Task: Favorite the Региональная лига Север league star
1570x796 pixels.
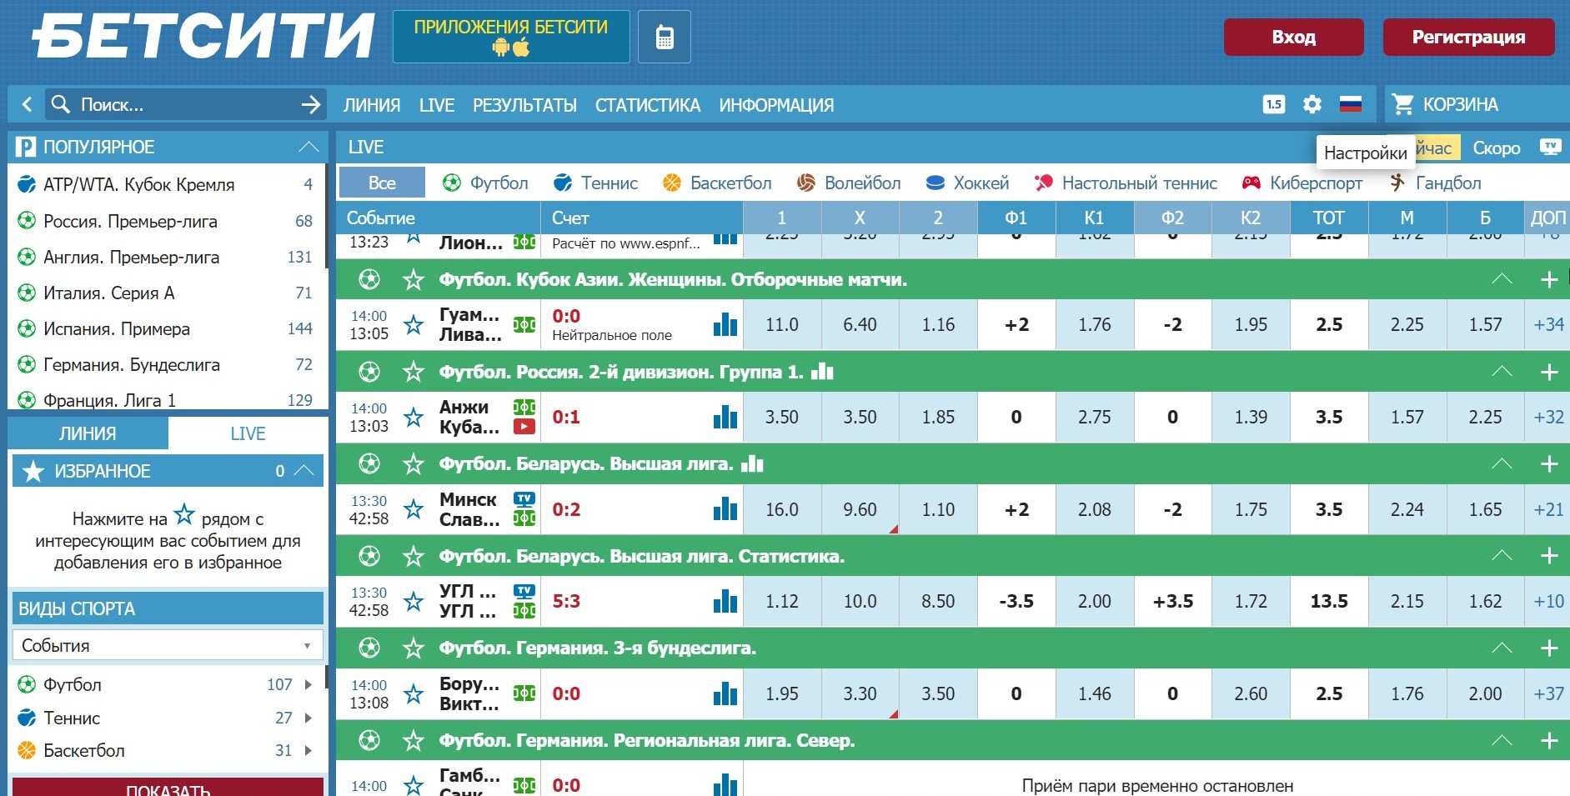Action: pos(414,740)
